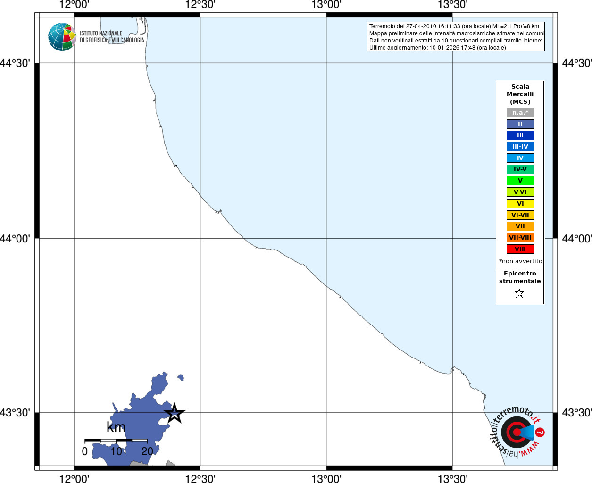Select the orange VII legend swatch
The height and width of the screenshot is (483, 592).
point(520,226)
